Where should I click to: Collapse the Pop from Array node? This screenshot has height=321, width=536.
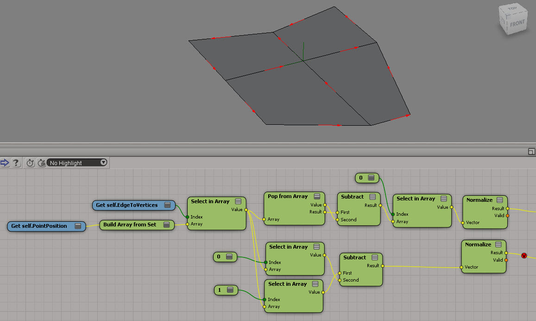pos(317,197)
